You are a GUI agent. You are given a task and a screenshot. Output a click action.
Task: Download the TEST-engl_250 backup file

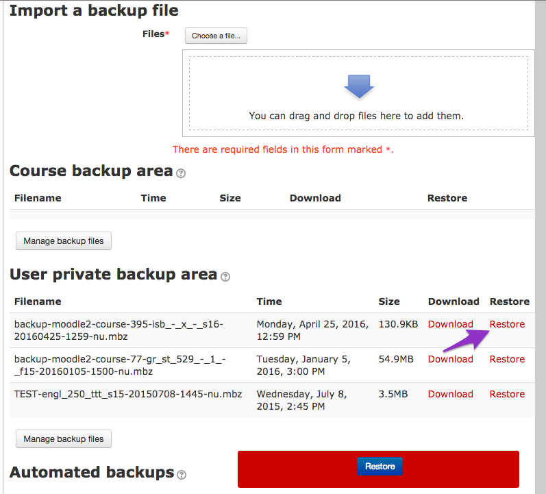450,394
